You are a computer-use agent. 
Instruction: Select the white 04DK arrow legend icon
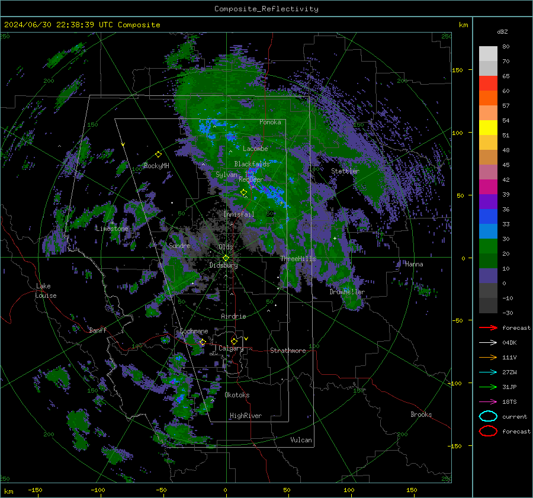488,343
